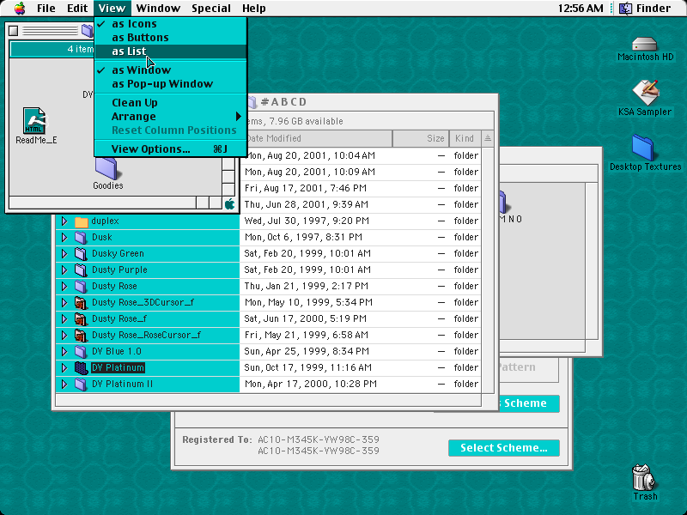The height and width of the screenshot is (515, 687).
Task: Click the Dusty Rose_f folder icon
Action: coord(81,318)
